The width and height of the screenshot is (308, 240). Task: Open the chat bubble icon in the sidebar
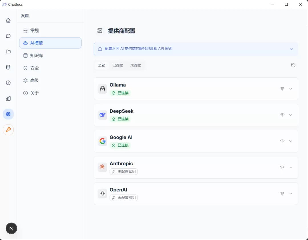click(8, 36)
